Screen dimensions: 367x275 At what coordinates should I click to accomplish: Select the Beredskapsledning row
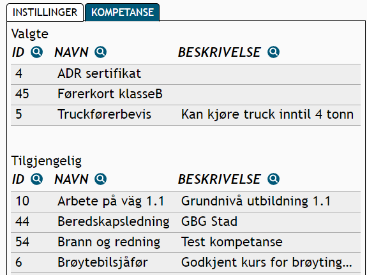(186, 222)
